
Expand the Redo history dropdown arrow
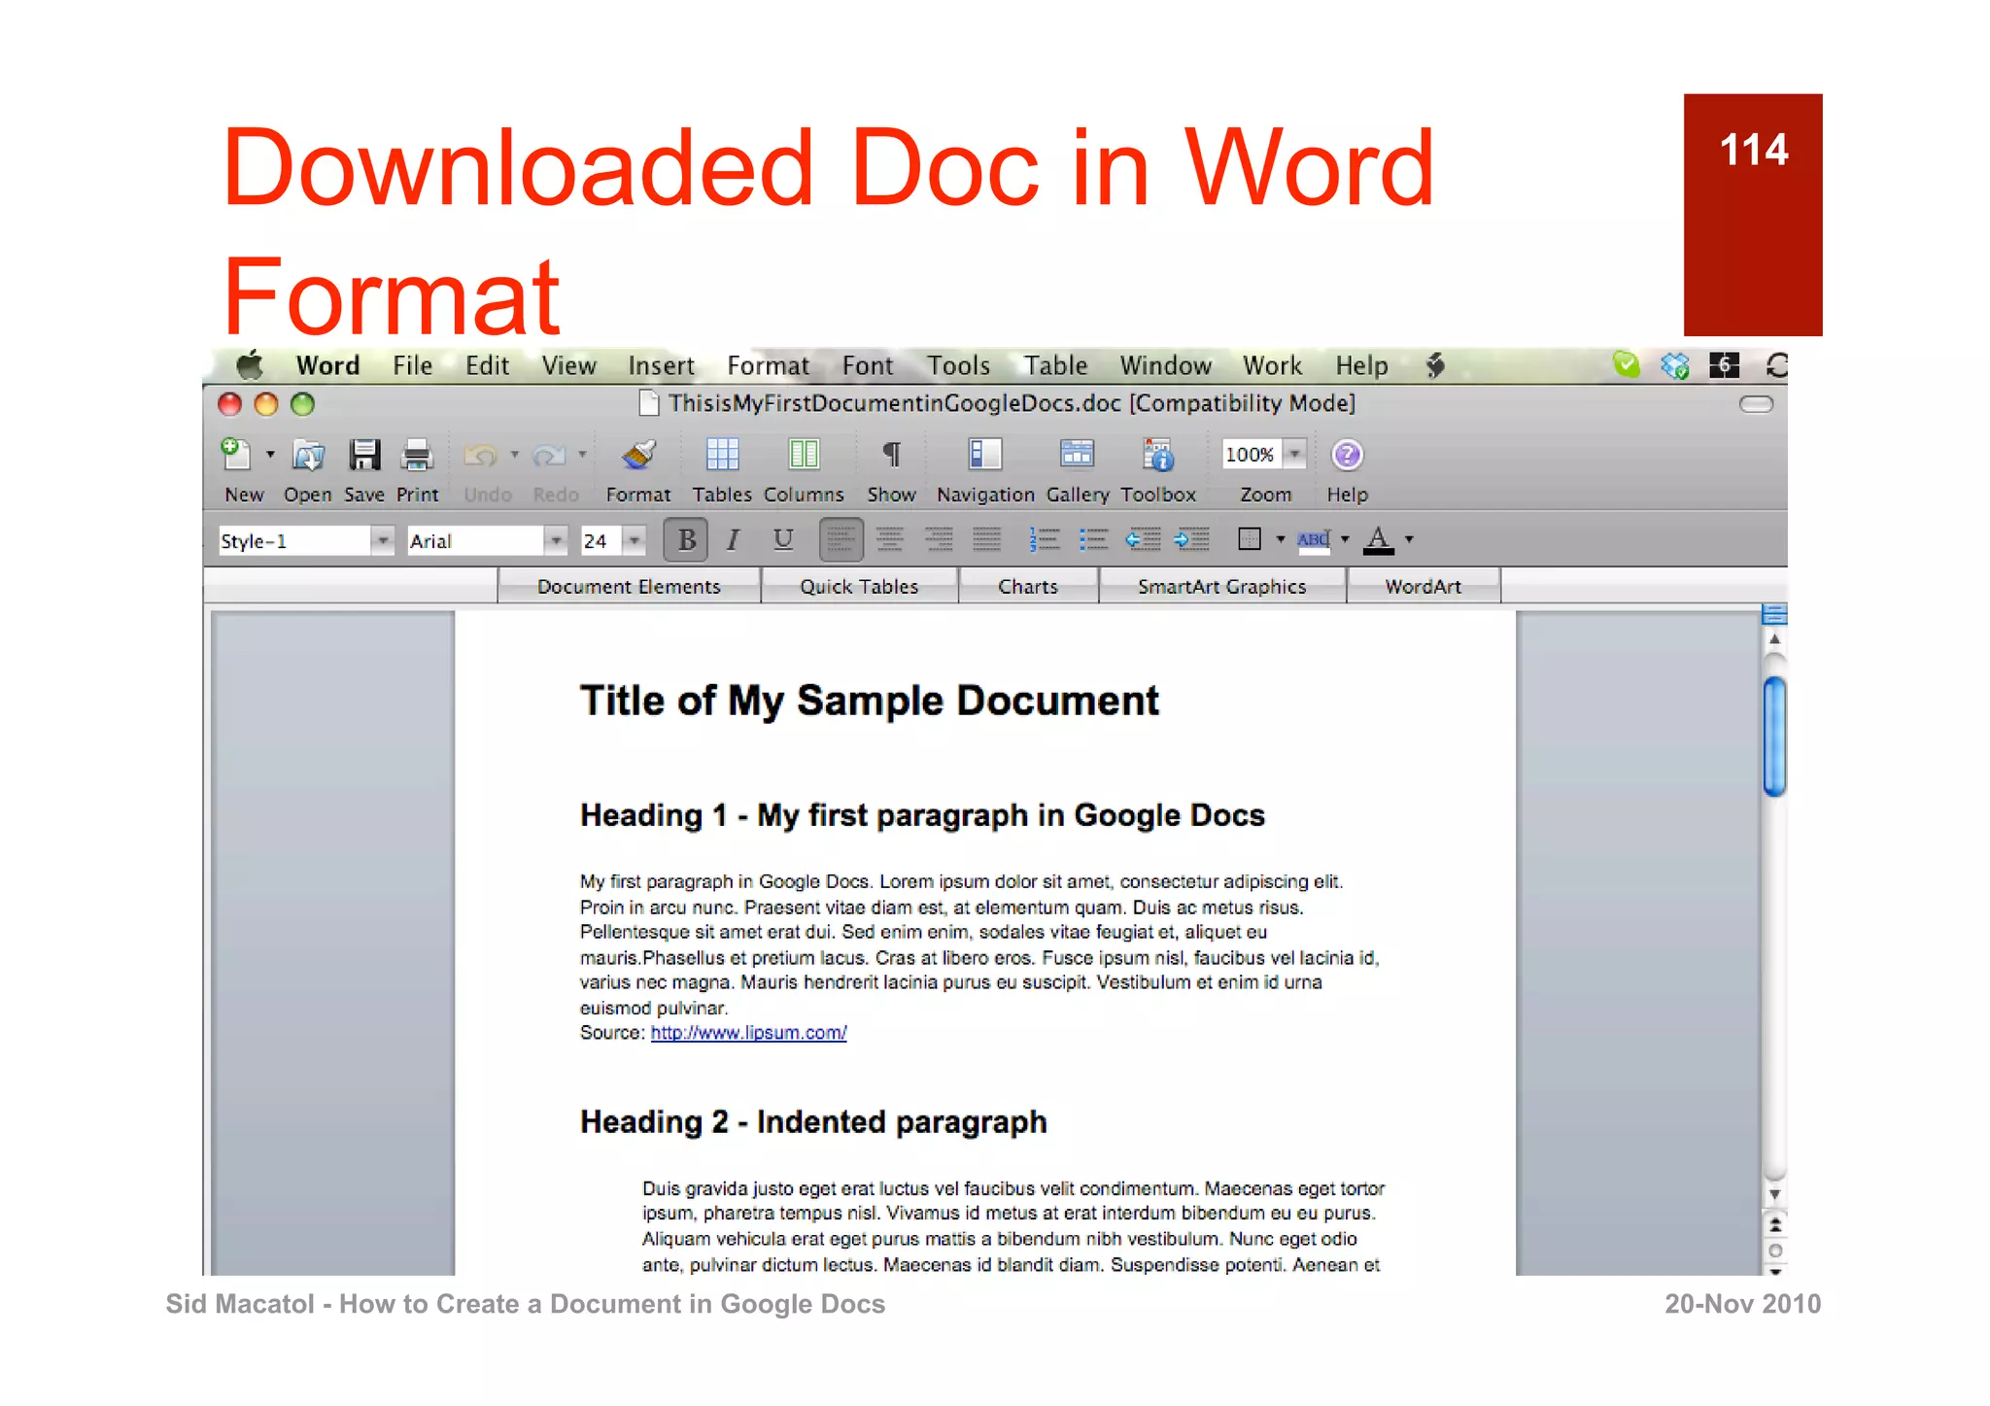coord(582,454)
